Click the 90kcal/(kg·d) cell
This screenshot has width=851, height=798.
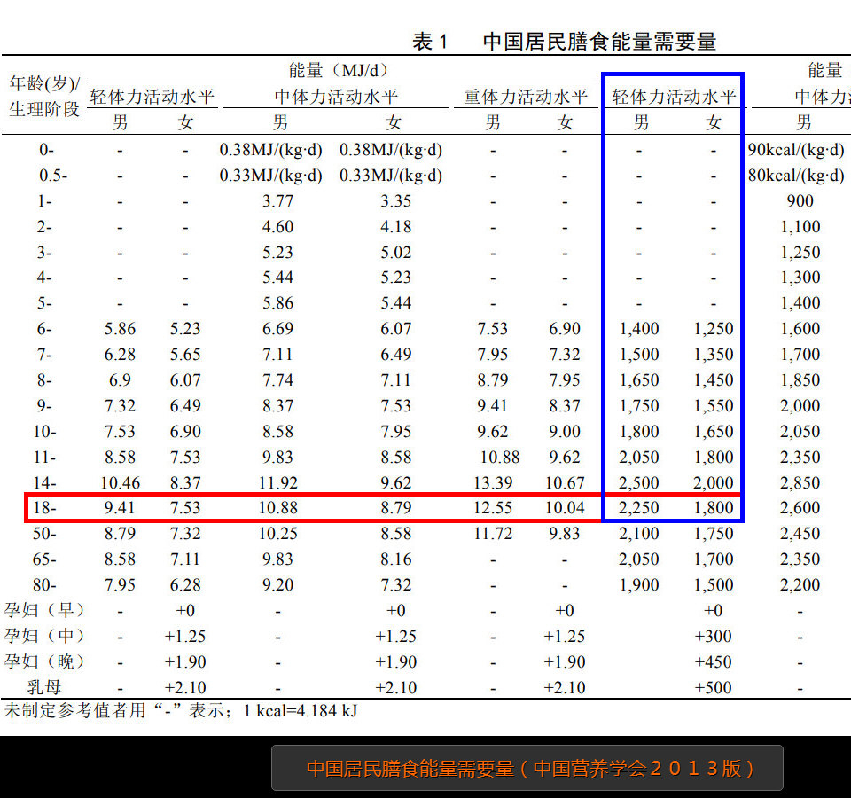click(x=797, y=150)
